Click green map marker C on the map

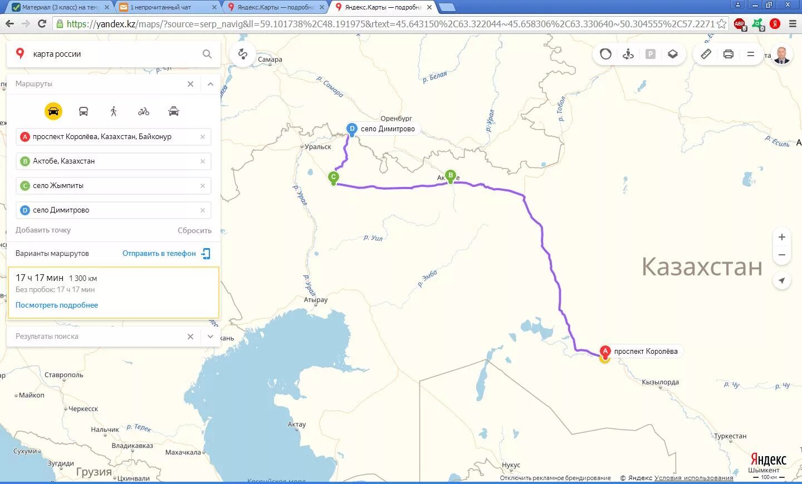click(x=334, y=179)
